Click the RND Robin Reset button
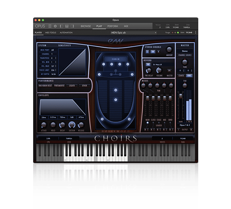The width and height of the screenshot is (231, 209). point(46,85)
